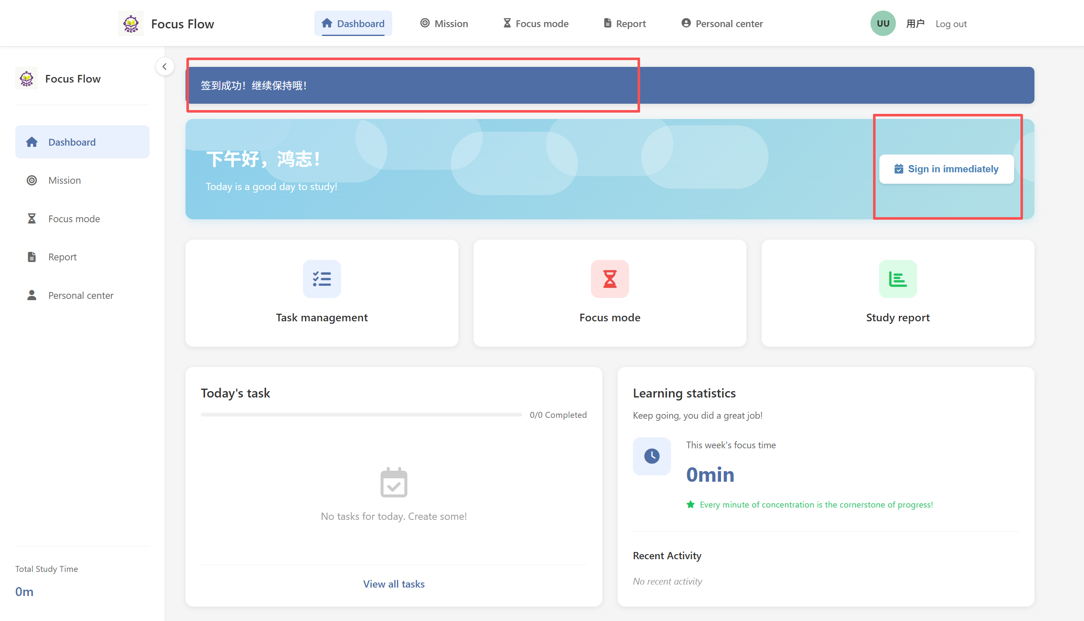
Task: Click the Today's task progress bar
Action: tap(361, 414)
